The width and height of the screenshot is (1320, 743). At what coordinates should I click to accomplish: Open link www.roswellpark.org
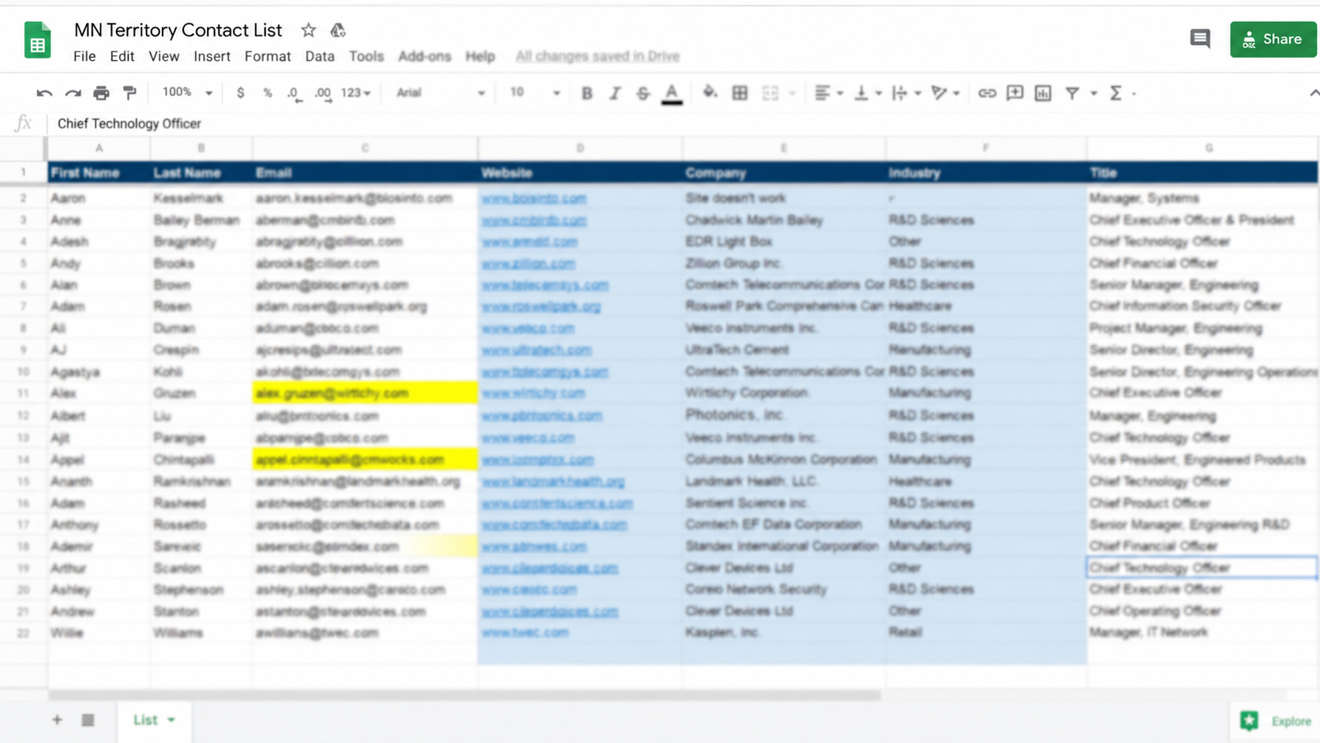tap(541, 306)
